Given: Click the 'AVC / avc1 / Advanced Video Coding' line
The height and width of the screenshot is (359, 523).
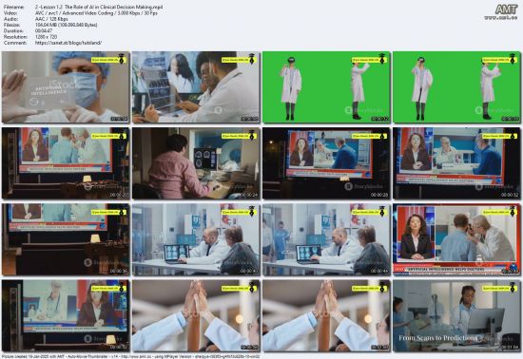Looking at the screenshot, I should [x=96, y=13].
